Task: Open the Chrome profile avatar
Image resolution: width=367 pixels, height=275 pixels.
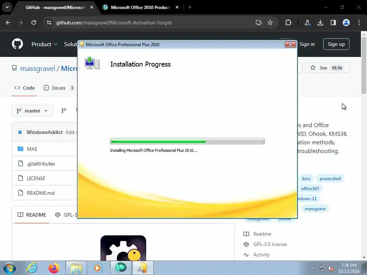Action: click(x=346, y=23)
